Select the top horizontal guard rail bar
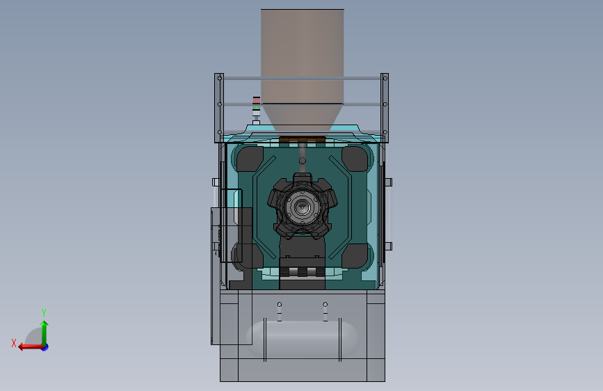Screen dimensions: 603x391 (x=302, y=78)
